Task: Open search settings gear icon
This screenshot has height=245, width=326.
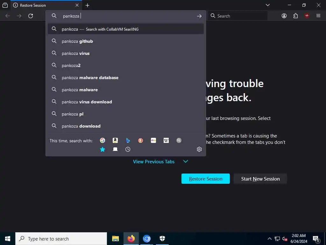Action: click(x=199, y=149)
